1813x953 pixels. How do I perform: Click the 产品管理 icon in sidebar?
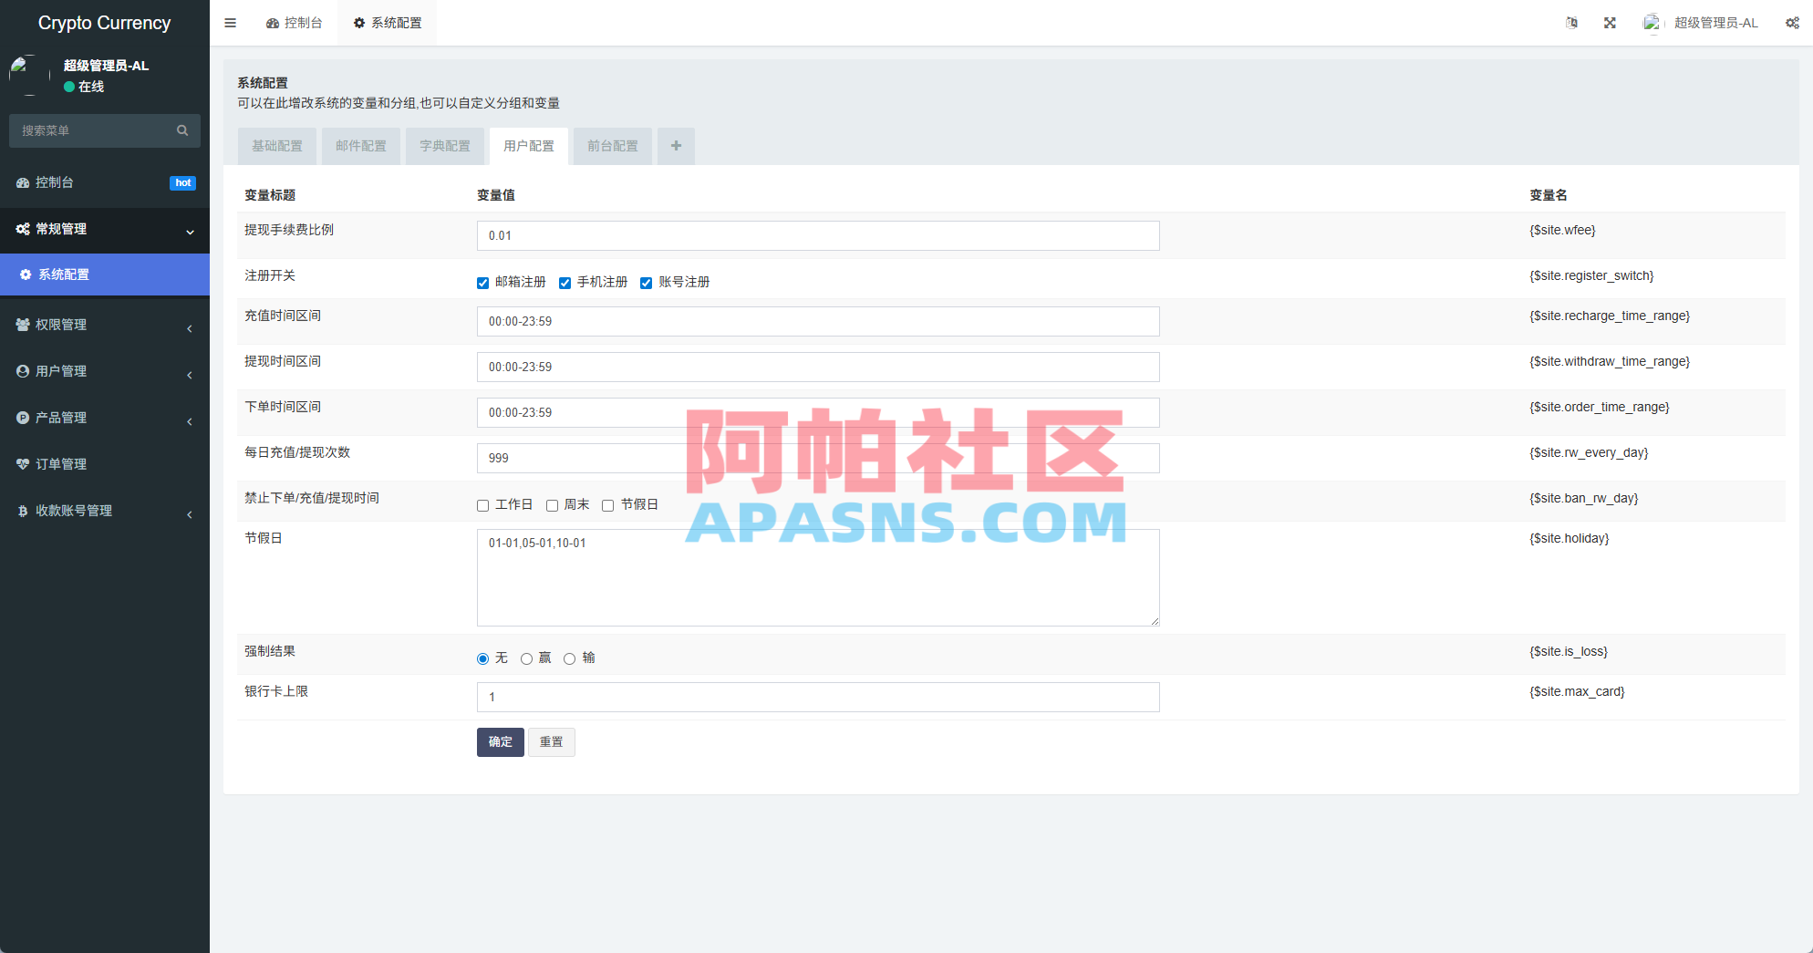23,418
